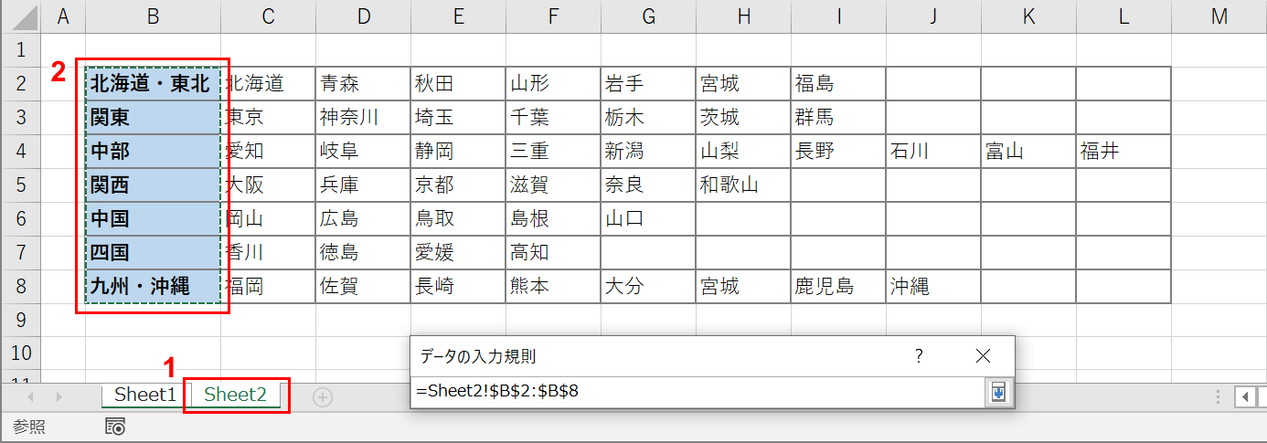Click the 東京 cell
The height and width of the screenshot is (443, 1267).
(x=268, y=118)
